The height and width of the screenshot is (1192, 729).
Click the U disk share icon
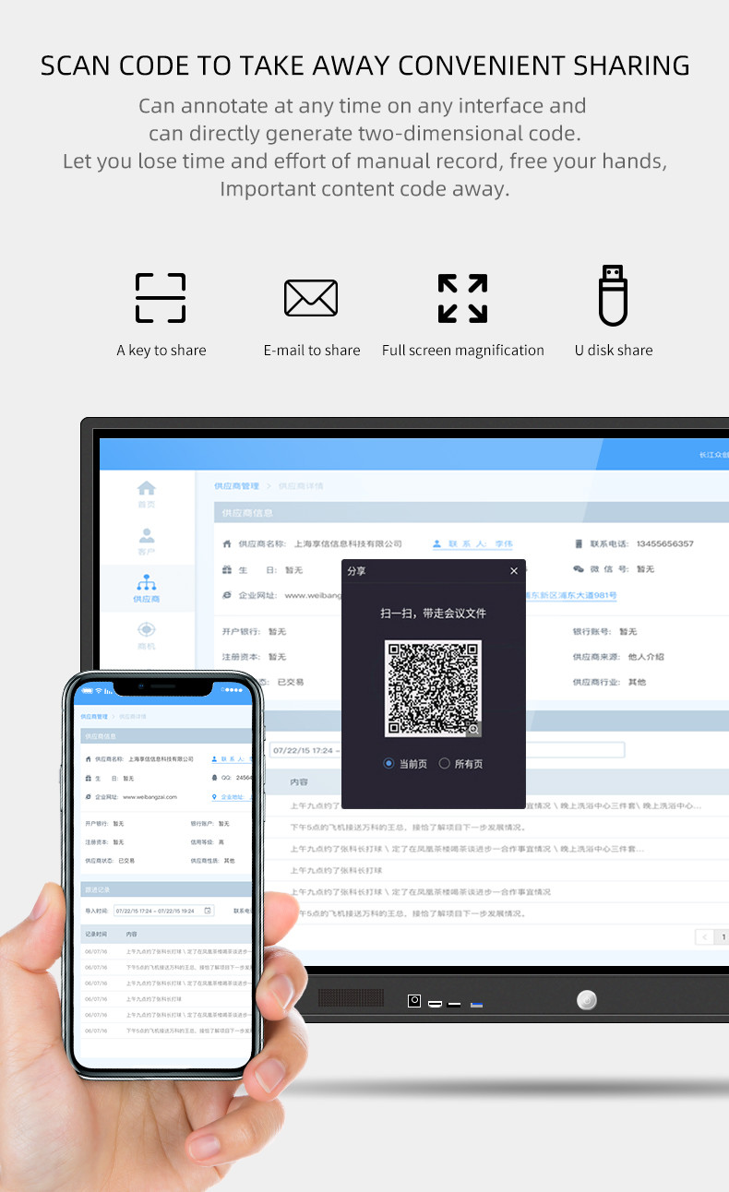point(613,295)
